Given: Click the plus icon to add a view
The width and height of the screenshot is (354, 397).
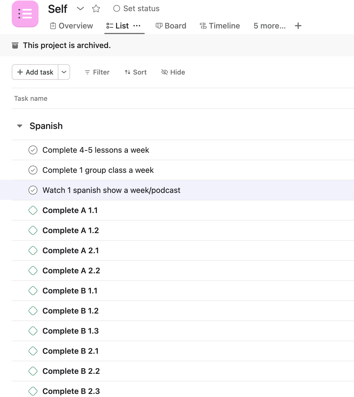Looking at the screenshot, I should point(298,26).
